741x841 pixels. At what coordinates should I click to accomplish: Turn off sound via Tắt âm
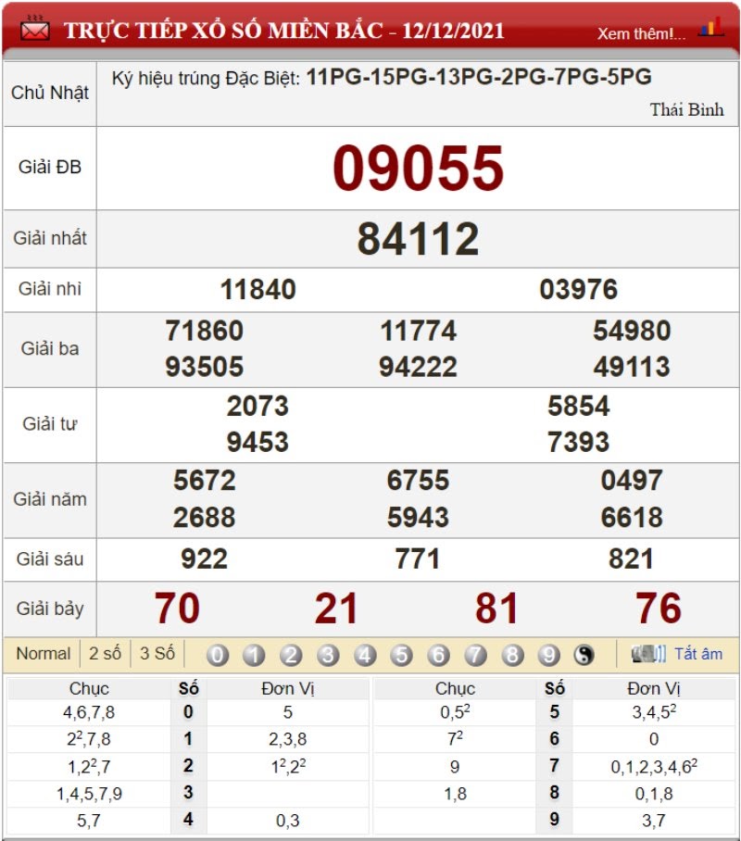point(698,654)
